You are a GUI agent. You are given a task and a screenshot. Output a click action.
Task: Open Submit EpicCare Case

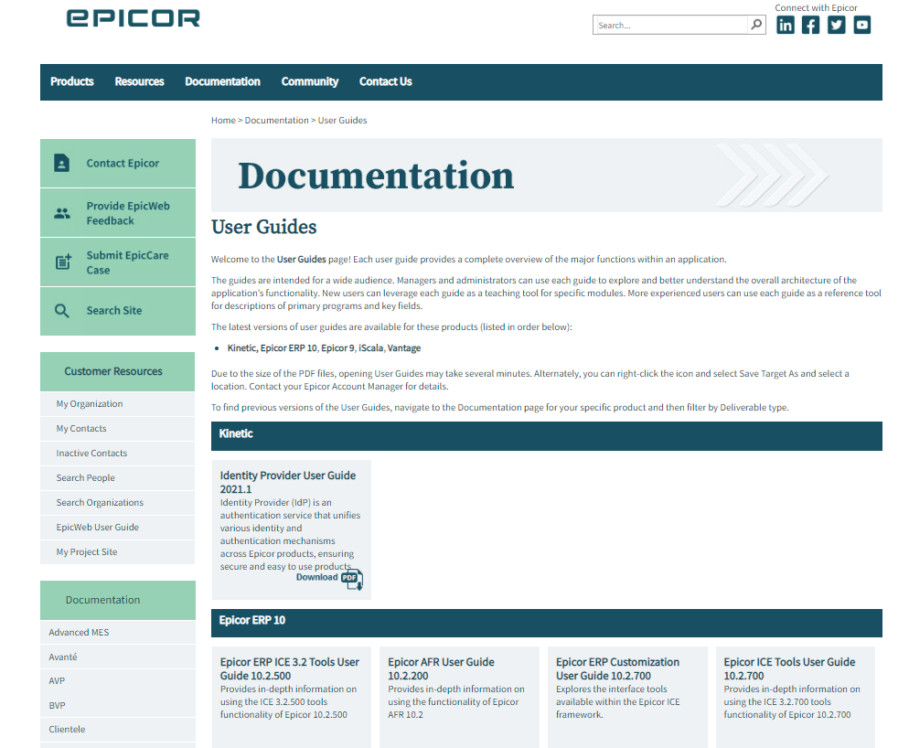click(x=118, y=262)
